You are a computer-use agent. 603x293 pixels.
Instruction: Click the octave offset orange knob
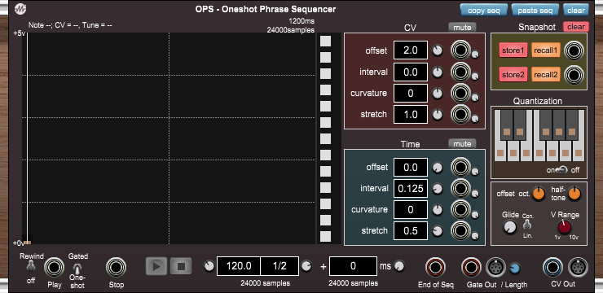tap(539, 194)
